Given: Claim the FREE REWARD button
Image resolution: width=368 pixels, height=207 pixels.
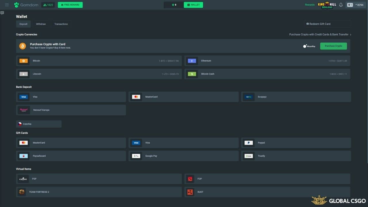Looking at the screenshot, I should click(70, 5).
